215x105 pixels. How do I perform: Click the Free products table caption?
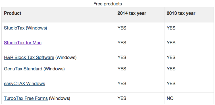pos(108,4)
